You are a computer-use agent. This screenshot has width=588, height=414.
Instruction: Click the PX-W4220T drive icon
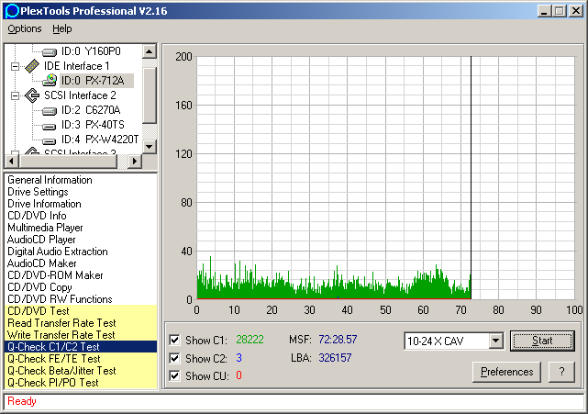pos(50,140)
